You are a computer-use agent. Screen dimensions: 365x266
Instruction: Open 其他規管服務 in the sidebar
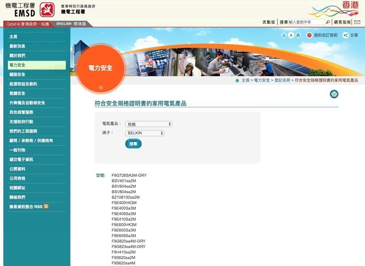point(37,112)
